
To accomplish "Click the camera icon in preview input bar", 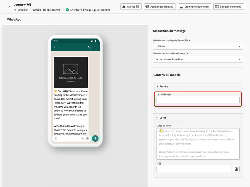I will pyautogui.click(x=87, y=138).
